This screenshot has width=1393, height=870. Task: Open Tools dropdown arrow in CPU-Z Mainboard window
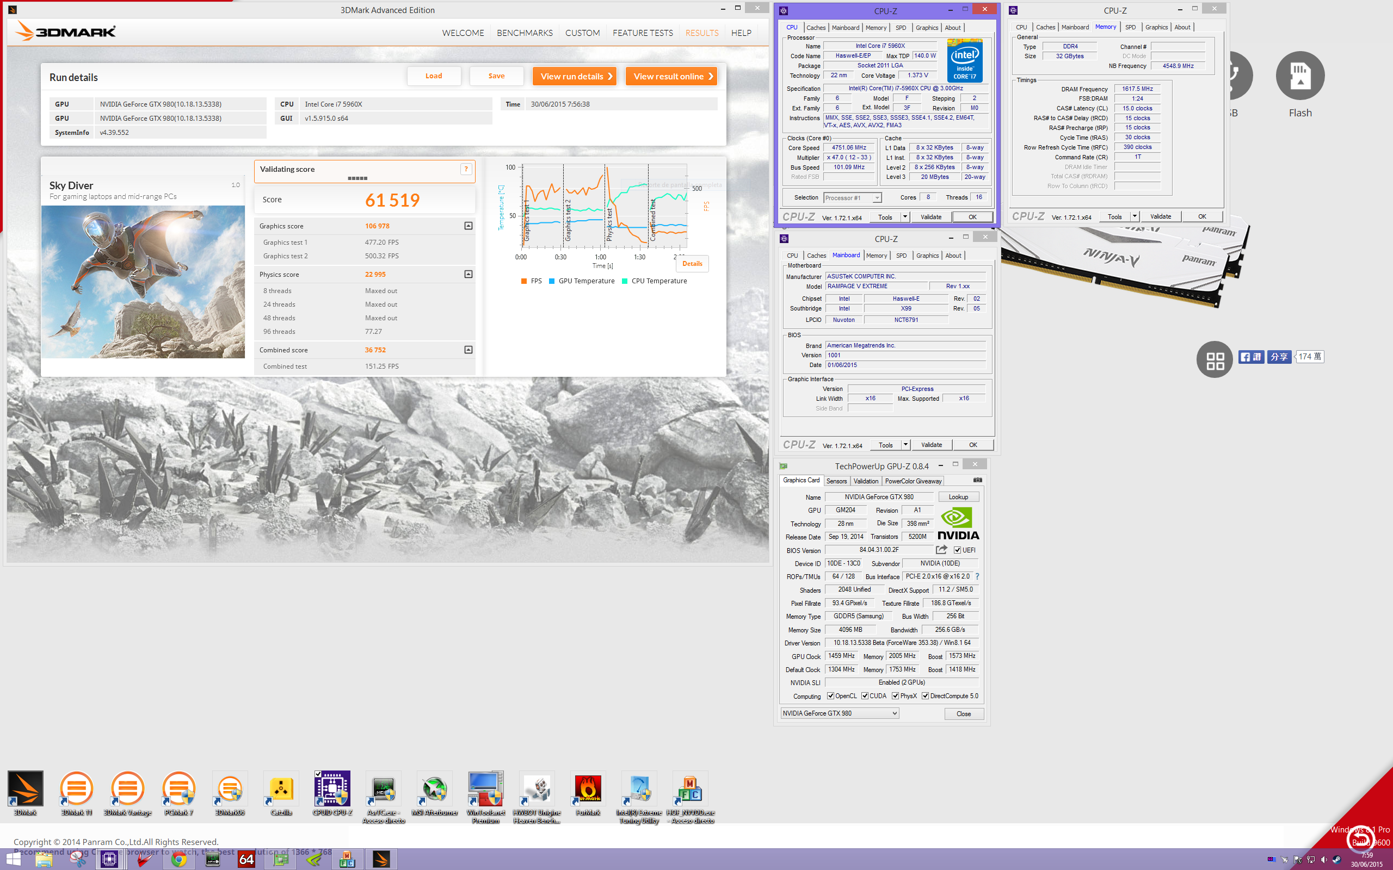(x=905, y=445)
